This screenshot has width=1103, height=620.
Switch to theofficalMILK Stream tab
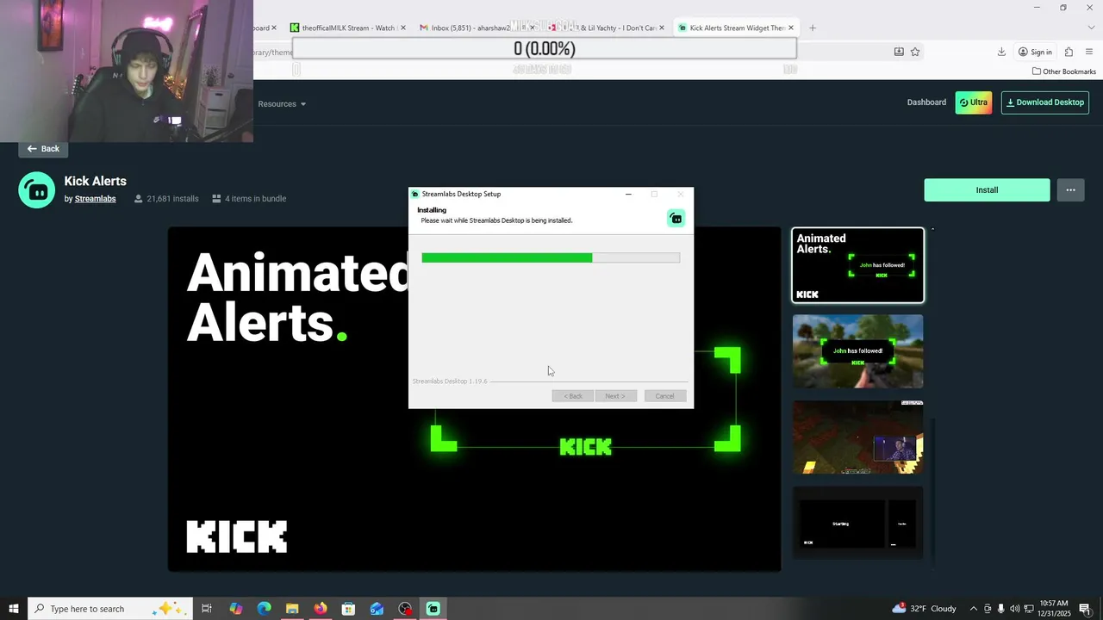click(x=349, y=28)
